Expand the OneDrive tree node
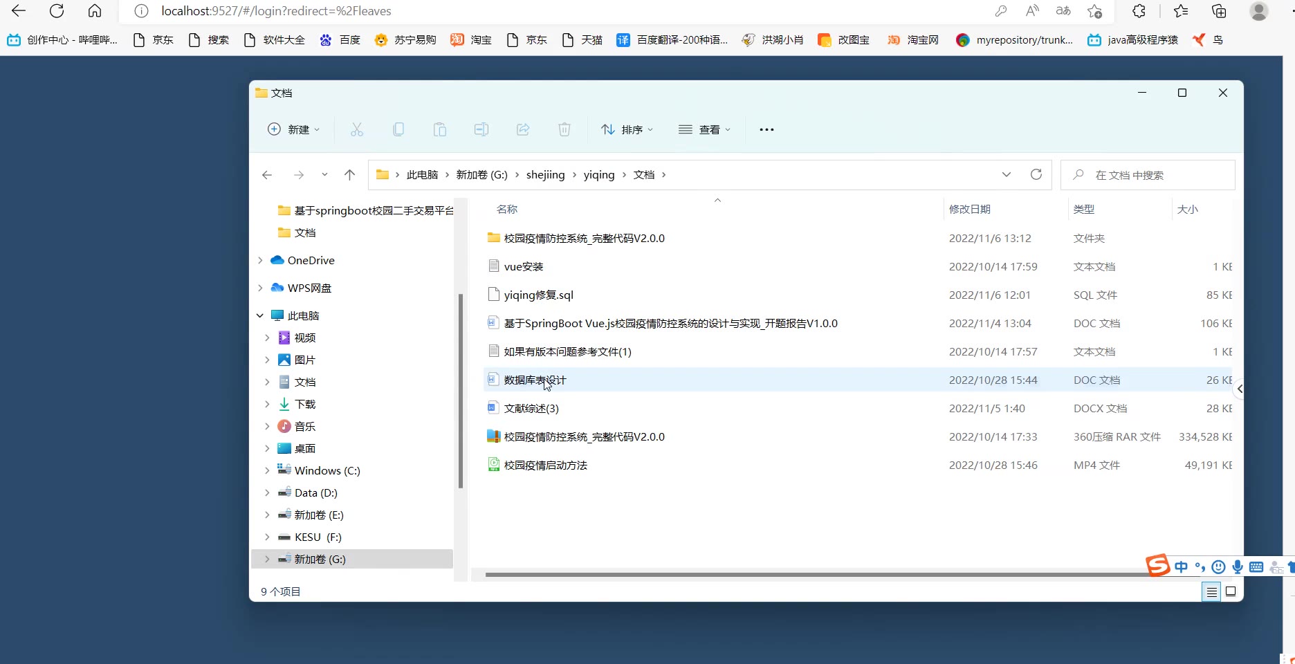Viewport: 1295px width, 664px height. click(x=261, y=260)
